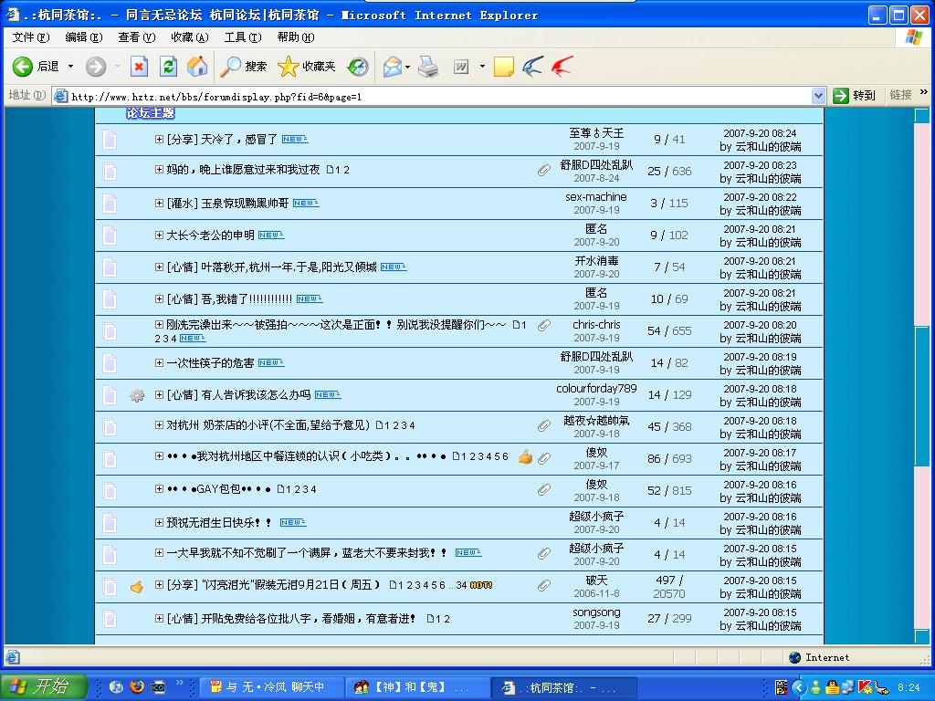Click the Forward arrow button
Viewport: 935px width, 701px height.
coord(95,67)
